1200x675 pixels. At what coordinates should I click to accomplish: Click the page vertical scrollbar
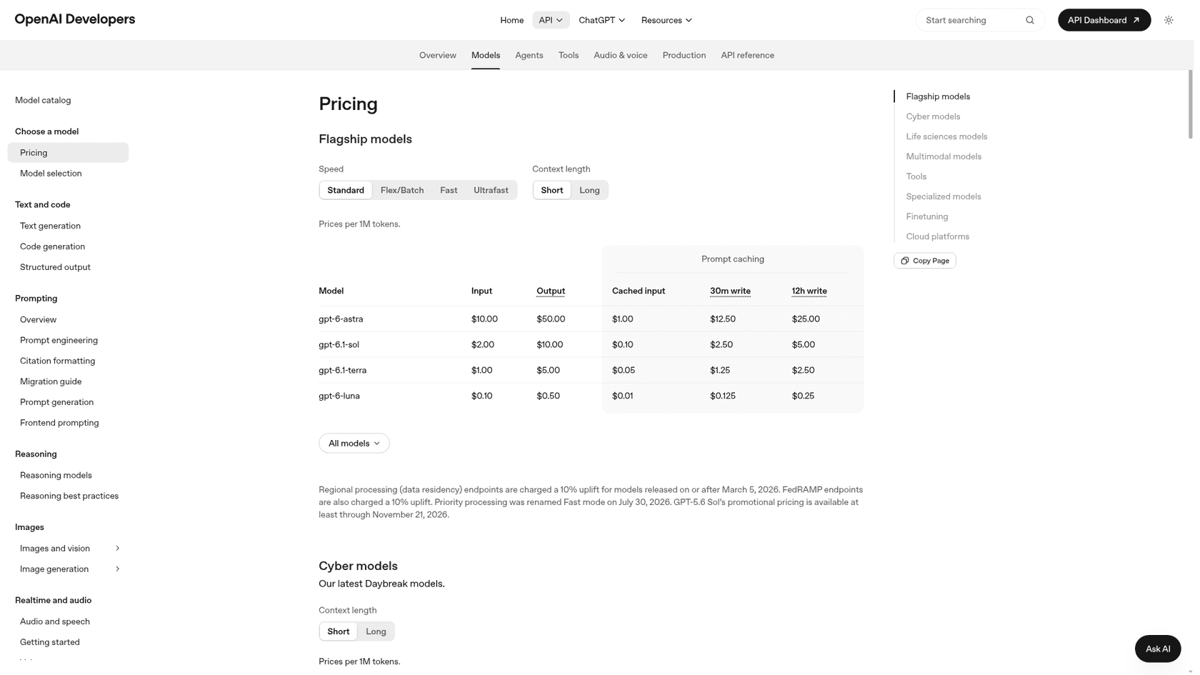point(1191,104)
